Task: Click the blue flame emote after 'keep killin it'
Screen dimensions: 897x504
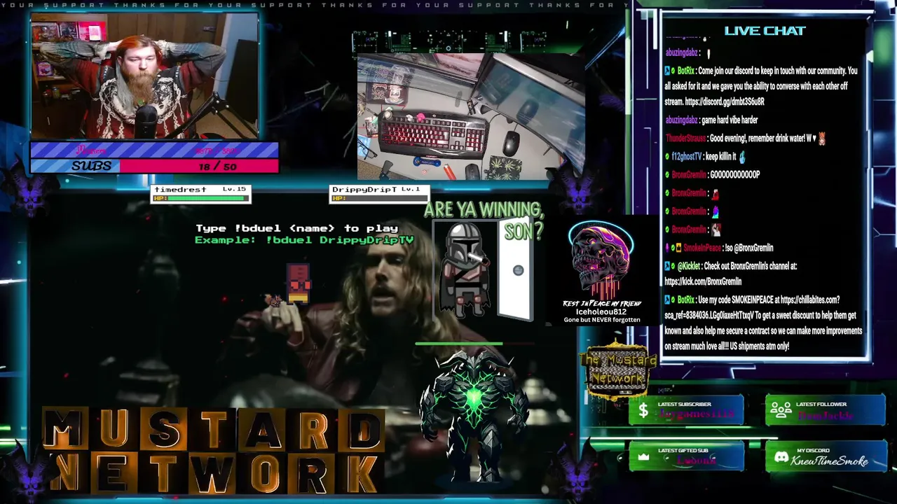Action: (742, 157)
